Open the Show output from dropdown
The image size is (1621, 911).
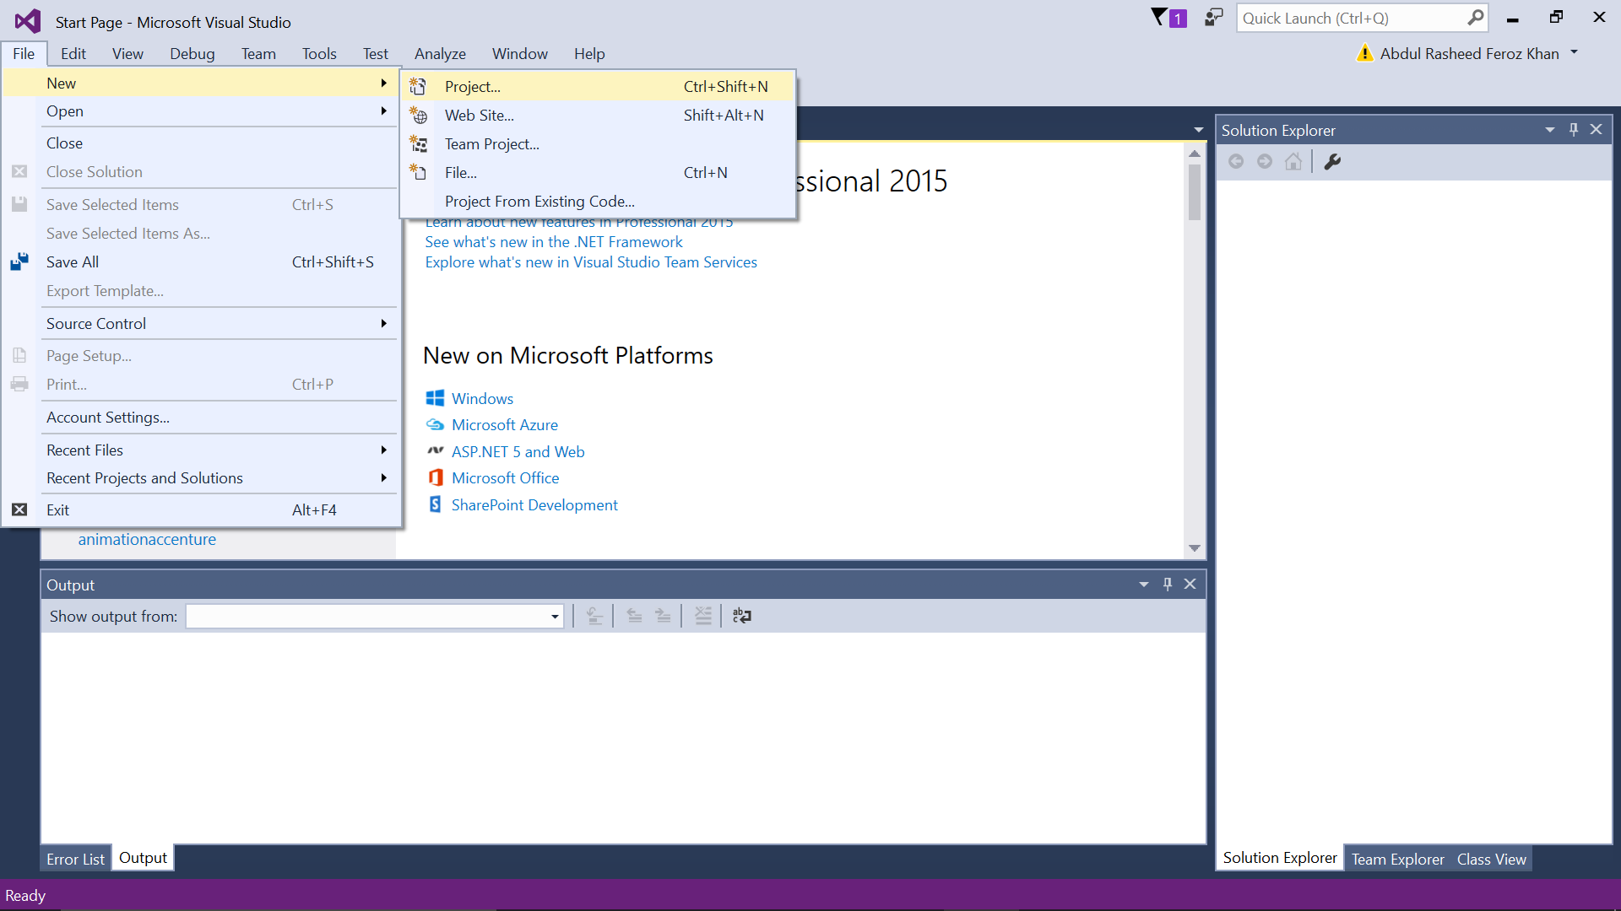(555, 617)
